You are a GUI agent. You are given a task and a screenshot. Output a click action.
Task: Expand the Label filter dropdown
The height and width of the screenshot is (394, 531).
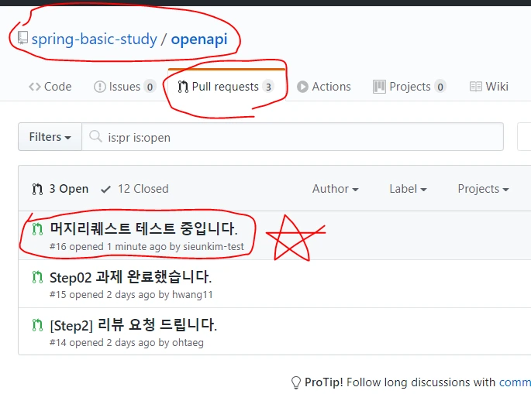408,189
